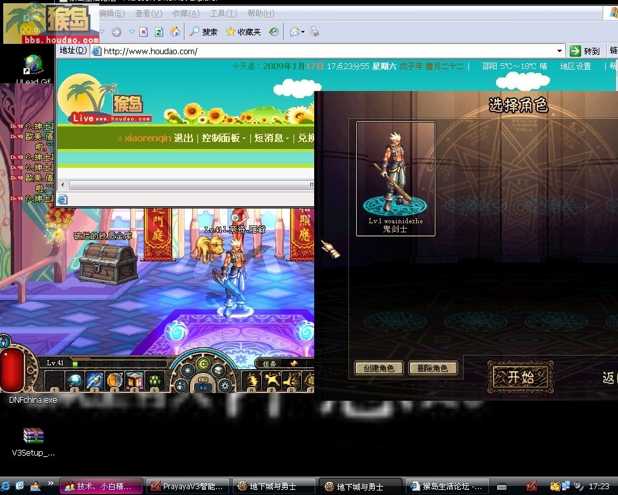Open the 短消息 messages dropdown
The width and height of the screenshot is (618, 495).
coord(272,138)
